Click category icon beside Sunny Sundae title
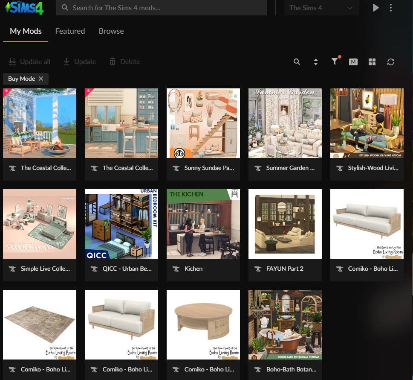The width and height of the screenshot is (413, 380). 176,168
